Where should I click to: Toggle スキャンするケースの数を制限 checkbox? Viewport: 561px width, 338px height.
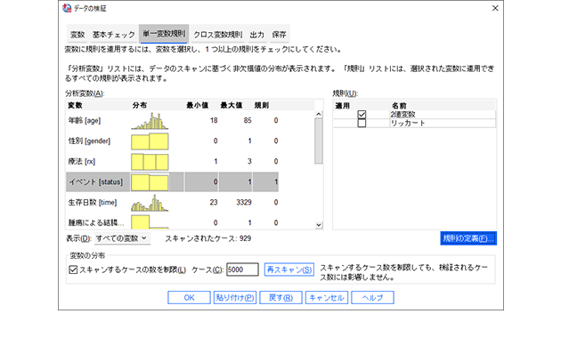tap(73, 270)
